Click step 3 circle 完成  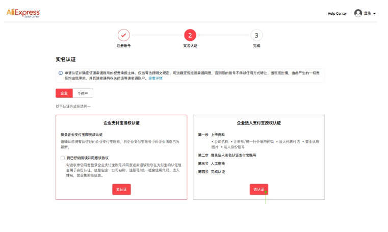(256, 35)
